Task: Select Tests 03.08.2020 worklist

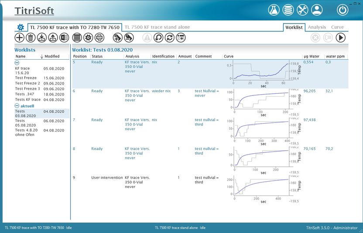Action: click(x=42, y=114)
